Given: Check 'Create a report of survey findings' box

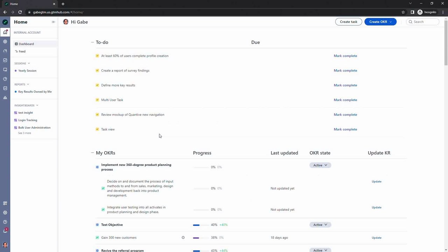Looking at the screenshot, I should pos(97,70).
